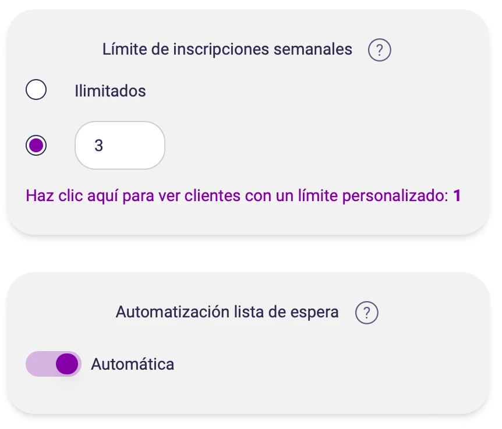This screenshot has width=502, height=429.
Task: Click the question mark beside waitlist title
Action: click(366, 313)
